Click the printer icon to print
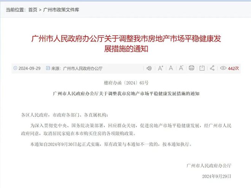251x188 pixels. pos(191,68)
